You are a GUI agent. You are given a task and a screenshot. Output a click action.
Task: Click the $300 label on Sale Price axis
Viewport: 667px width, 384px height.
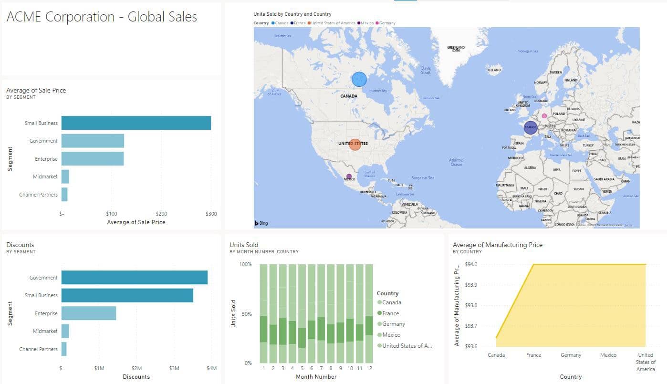pos(211,214)
